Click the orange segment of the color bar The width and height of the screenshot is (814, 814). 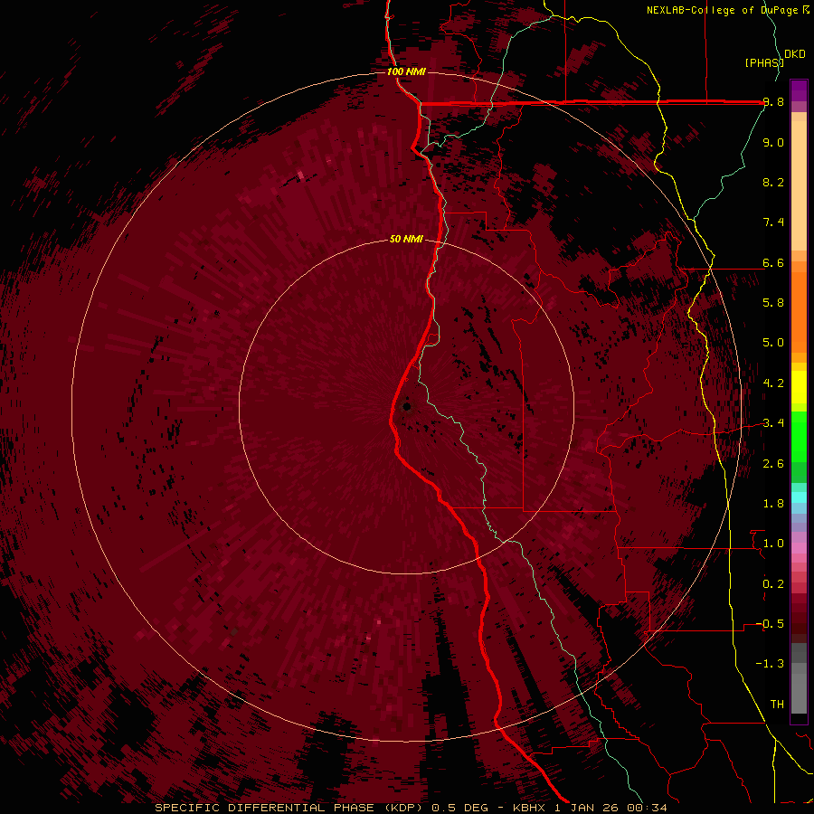tap(799, 311)
